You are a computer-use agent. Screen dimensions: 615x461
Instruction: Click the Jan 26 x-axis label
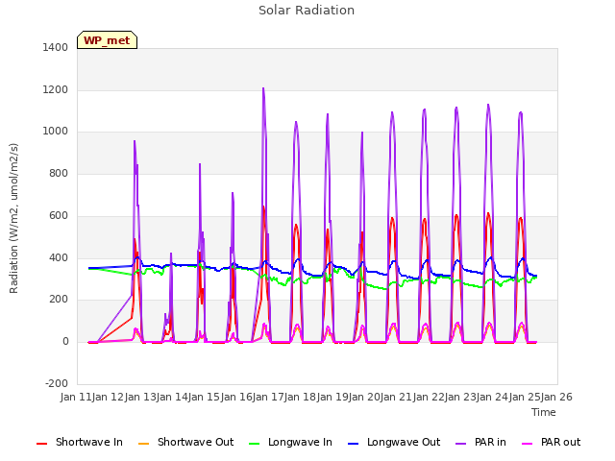point(556,397)
